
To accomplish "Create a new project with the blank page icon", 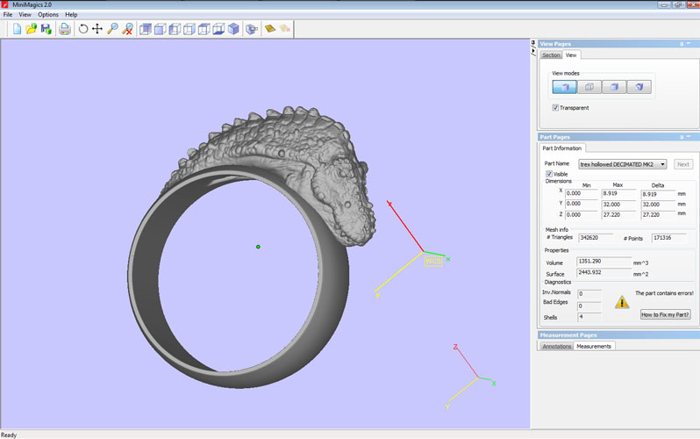I will point(17,29).
